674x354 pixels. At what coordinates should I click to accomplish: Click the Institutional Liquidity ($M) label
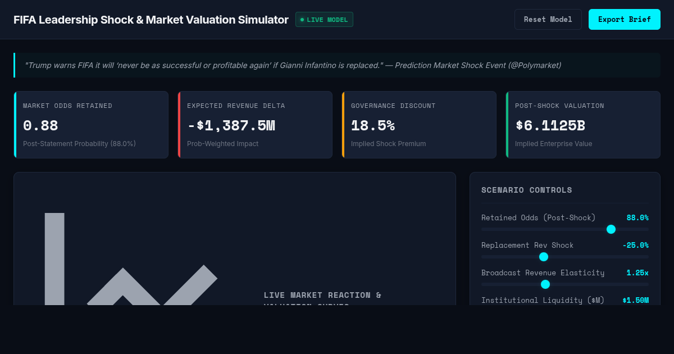(x=543, y=300)
